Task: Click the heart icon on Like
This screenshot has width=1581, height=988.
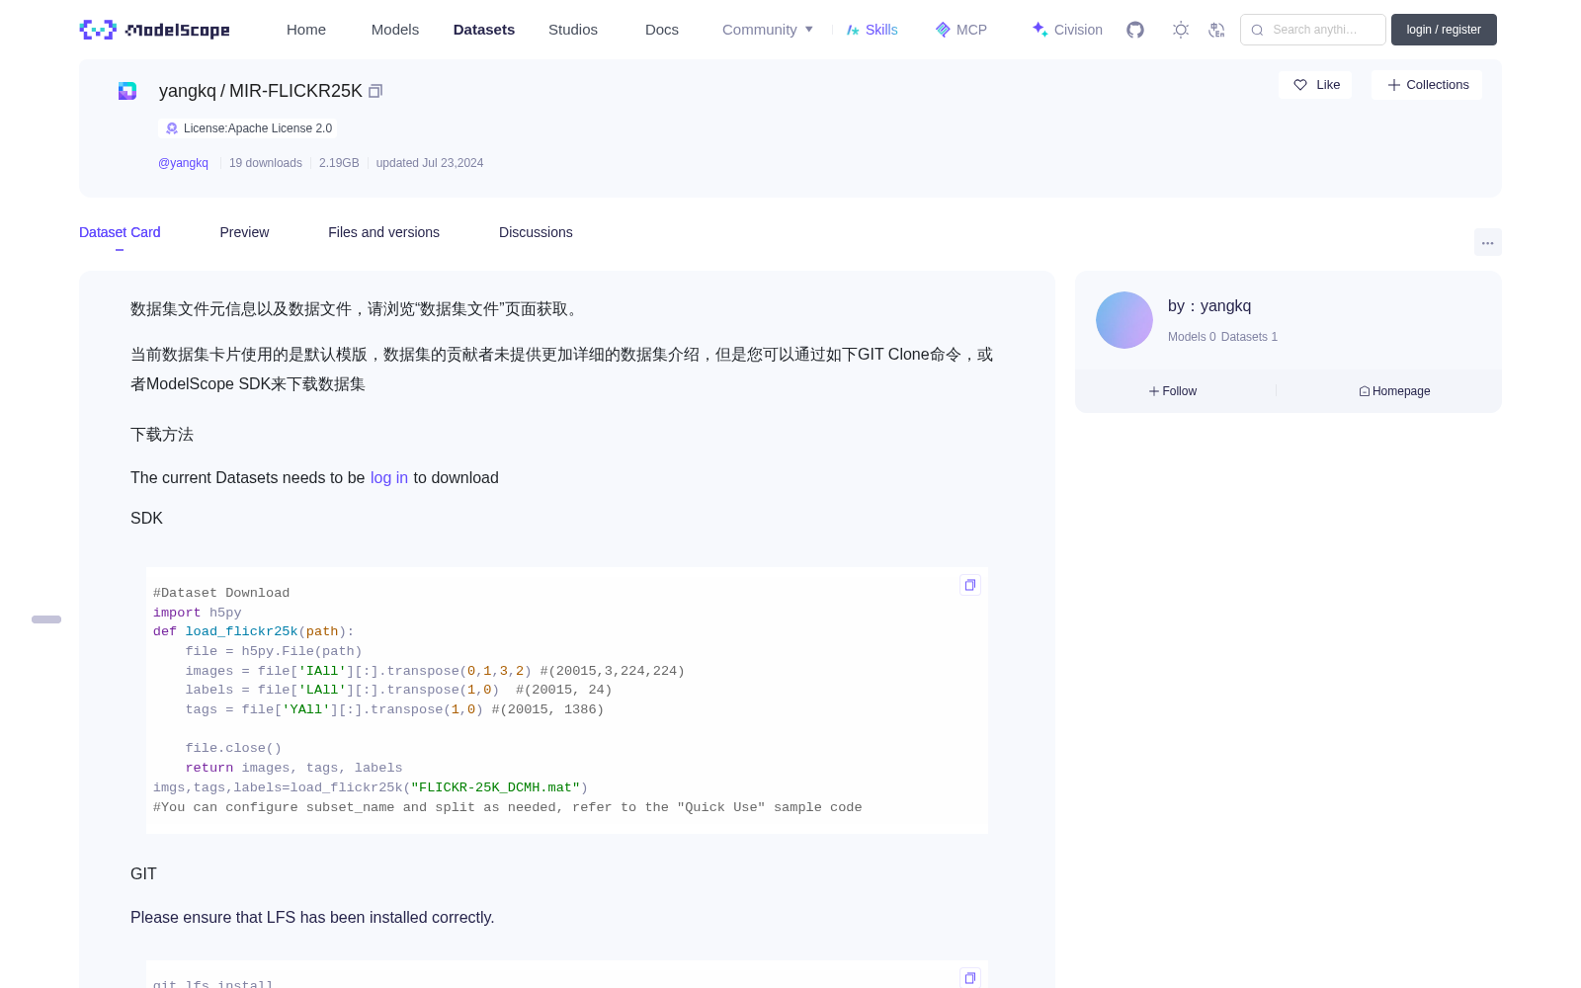Action: tap(1300, 85)
